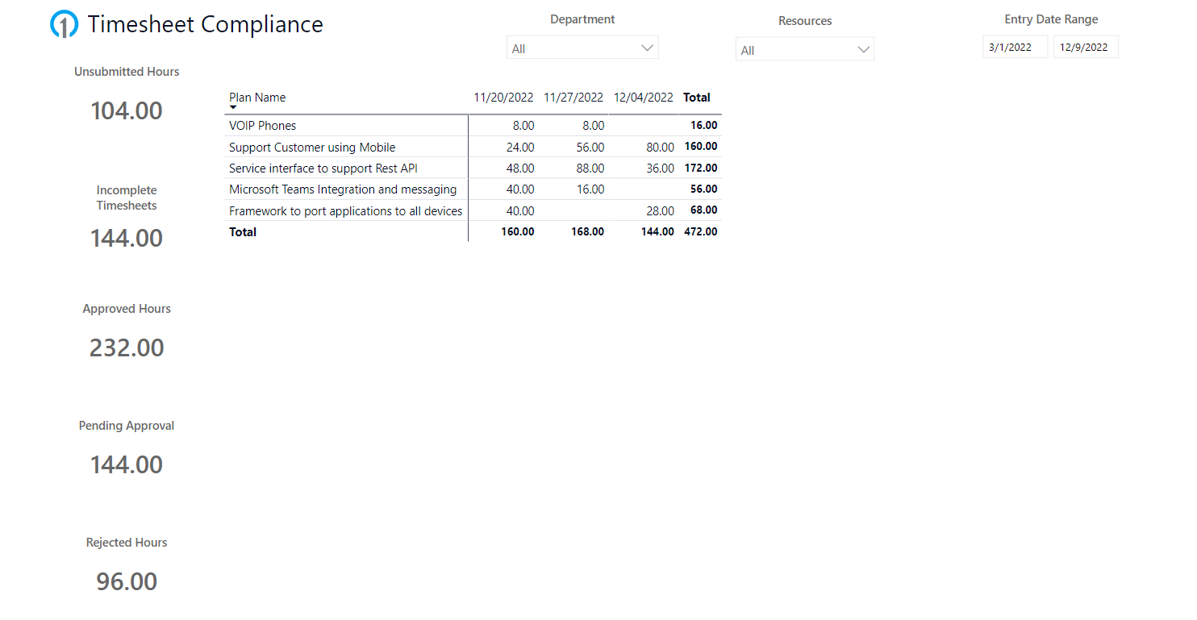1197x620 pixels.
Task: Click the 472.00 grand total cell
Action: pos(701,232)
